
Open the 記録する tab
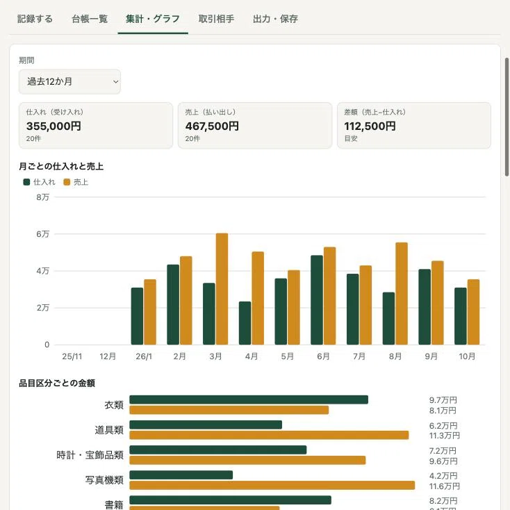[x=35, y=19]
